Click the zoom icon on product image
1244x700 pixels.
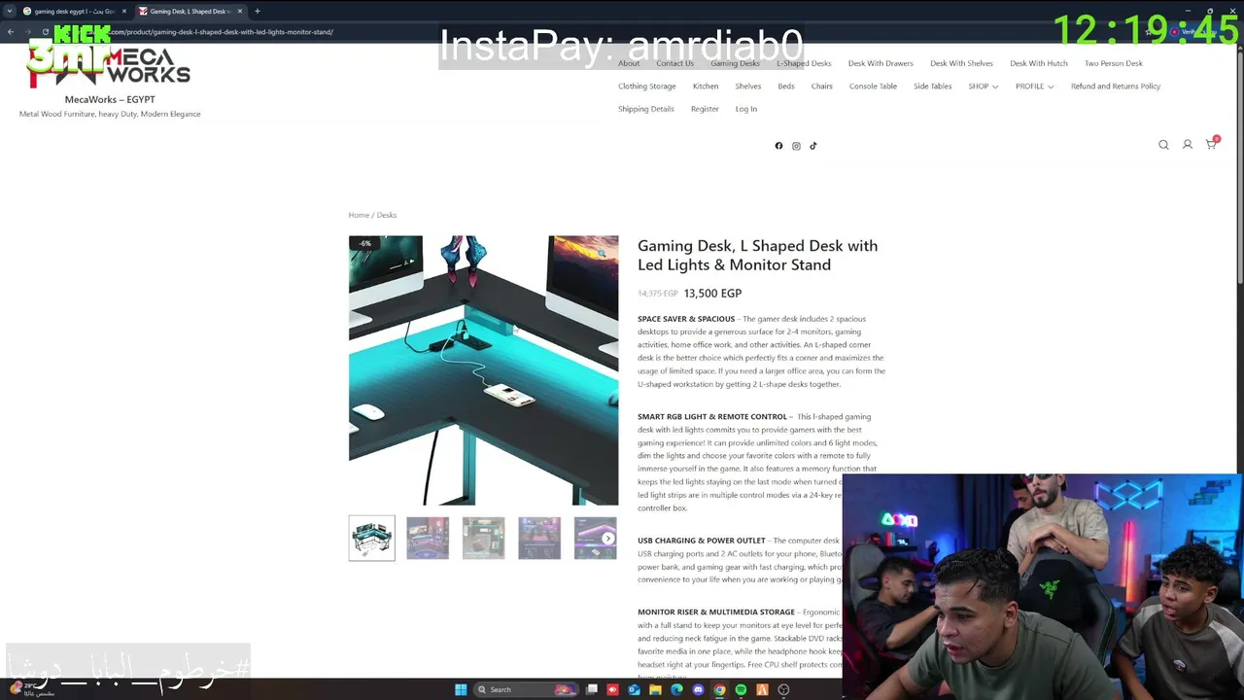point(602,253)
